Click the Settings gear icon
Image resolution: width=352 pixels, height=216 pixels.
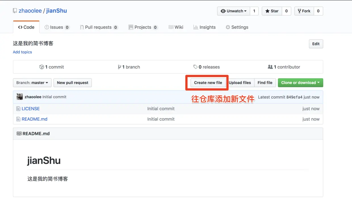tap(228, 27)
